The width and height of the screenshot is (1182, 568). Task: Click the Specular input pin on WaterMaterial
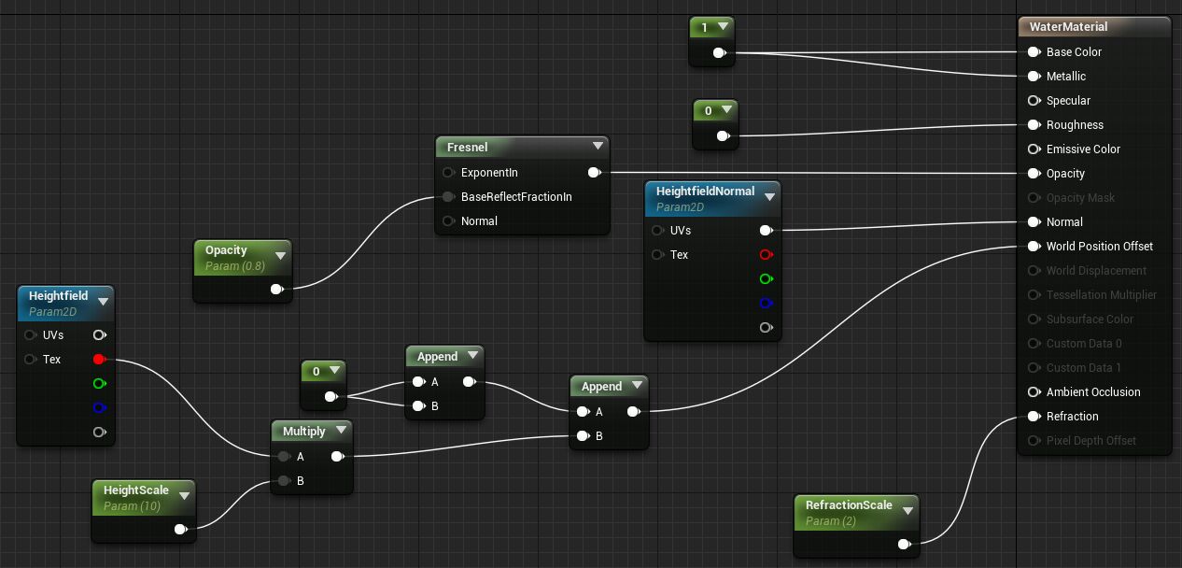coord(1034,101)
